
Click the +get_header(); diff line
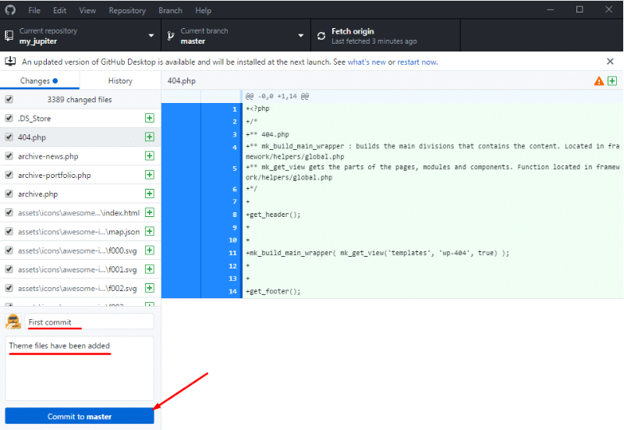(x=273, y=215)
